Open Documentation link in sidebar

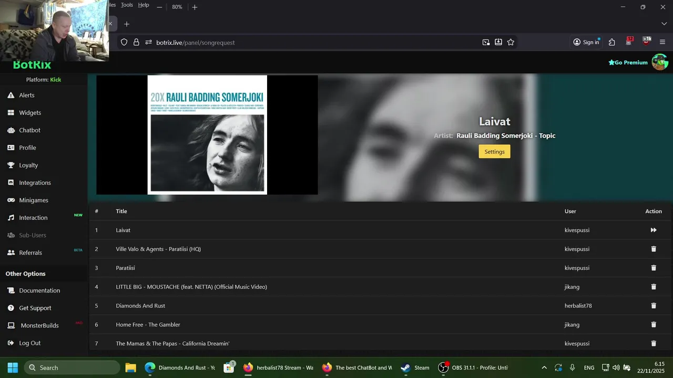39,290
